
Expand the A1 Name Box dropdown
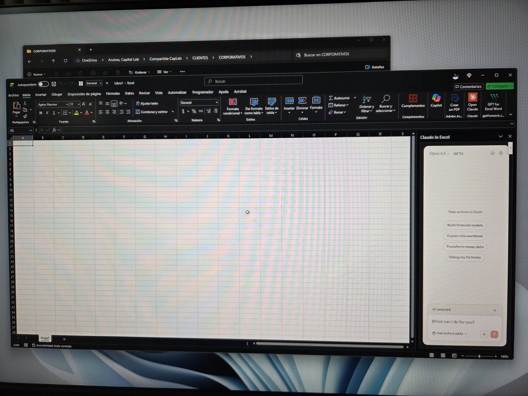(x=31, y=130)
